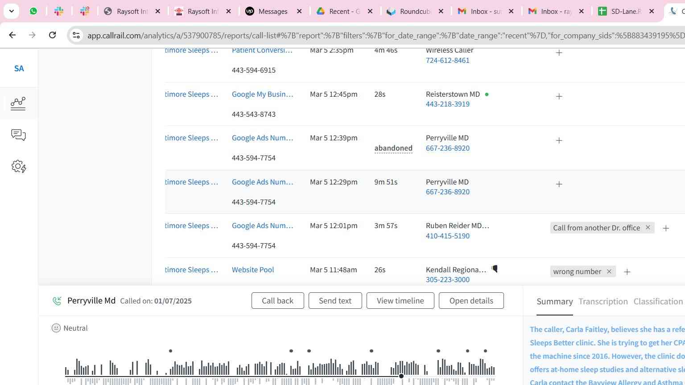Open the Settings gear sidebar icon
685x385 pixels.
click(x=19, y=167)
